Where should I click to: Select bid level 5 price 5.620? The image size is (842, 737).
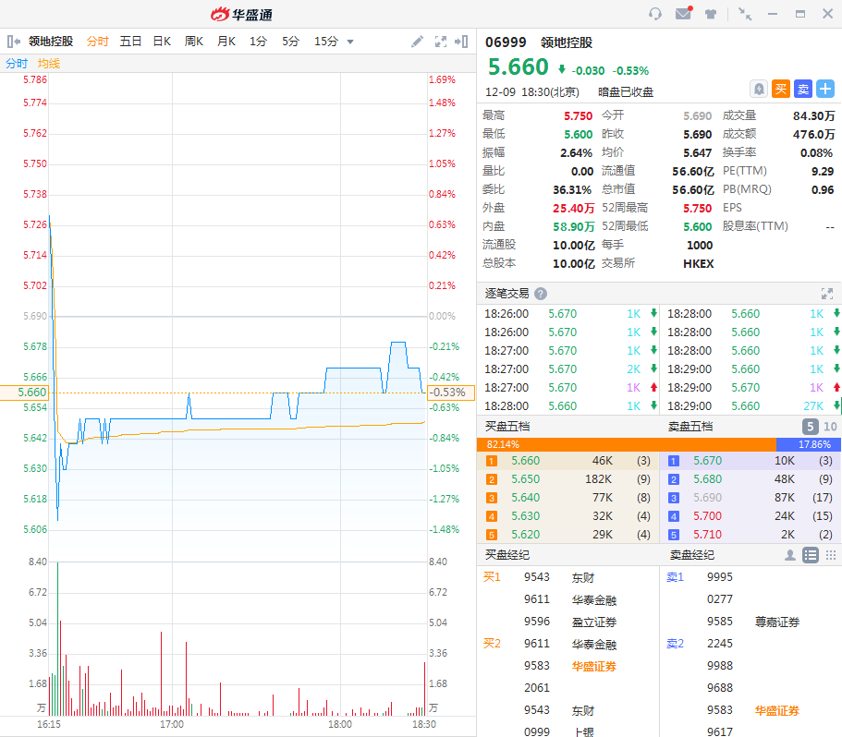coord(525,535)
